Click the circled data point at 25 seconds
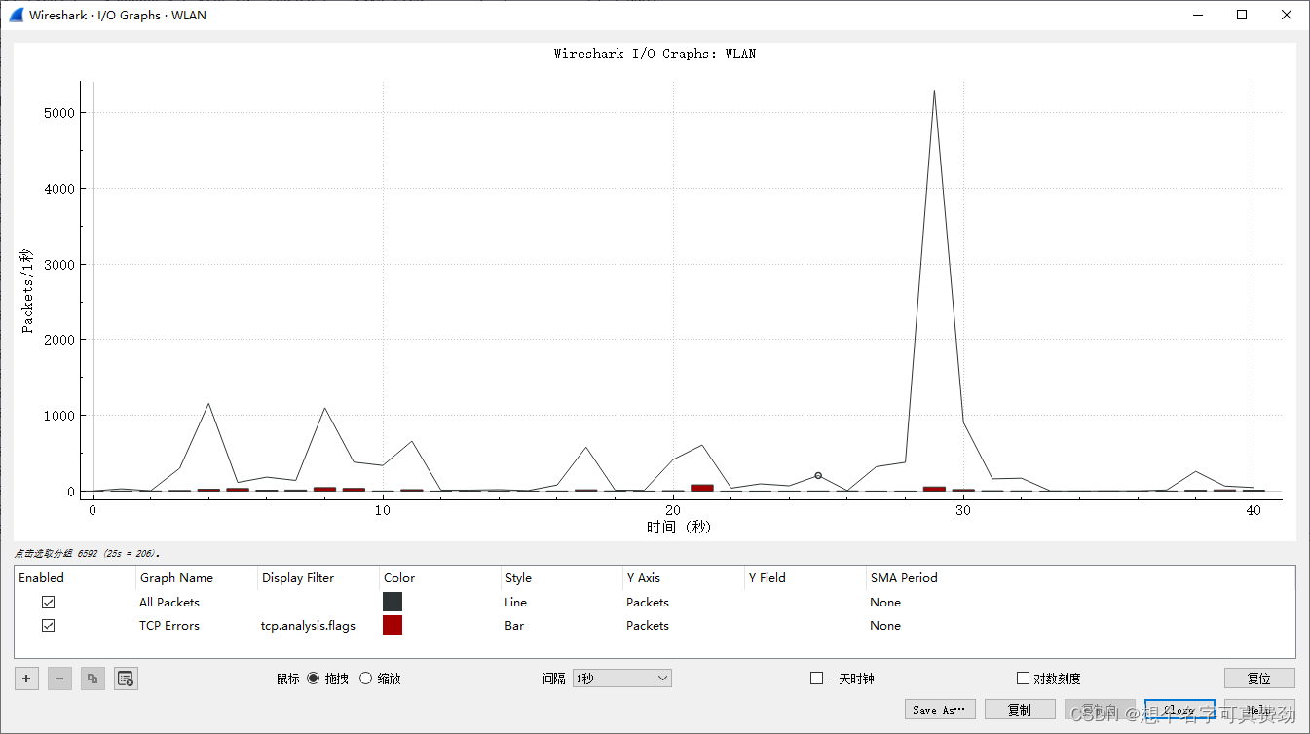The image size is (1310, 734). [818, 476]
